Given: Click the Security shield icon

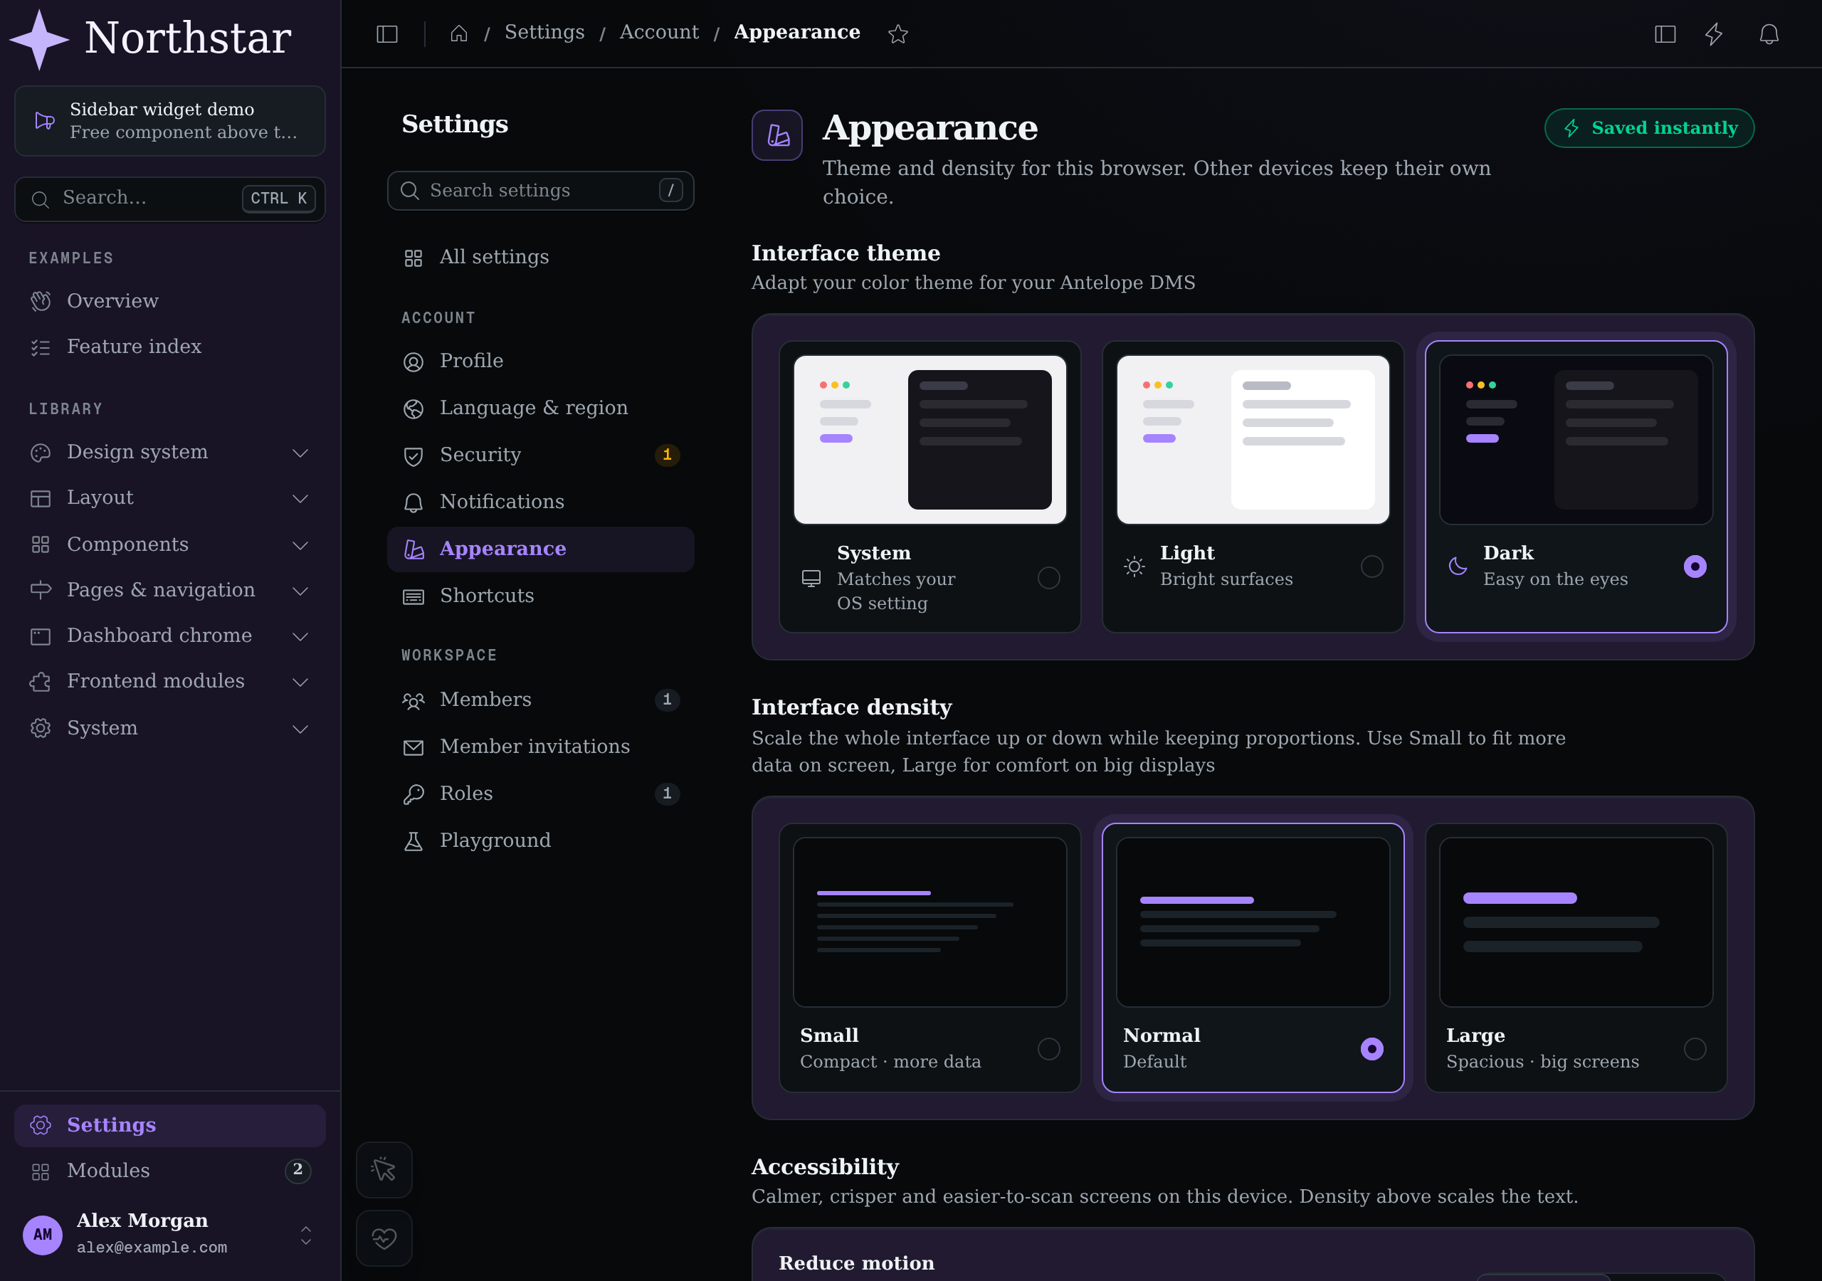Looking at the screenshot, I should click(414, 455).
